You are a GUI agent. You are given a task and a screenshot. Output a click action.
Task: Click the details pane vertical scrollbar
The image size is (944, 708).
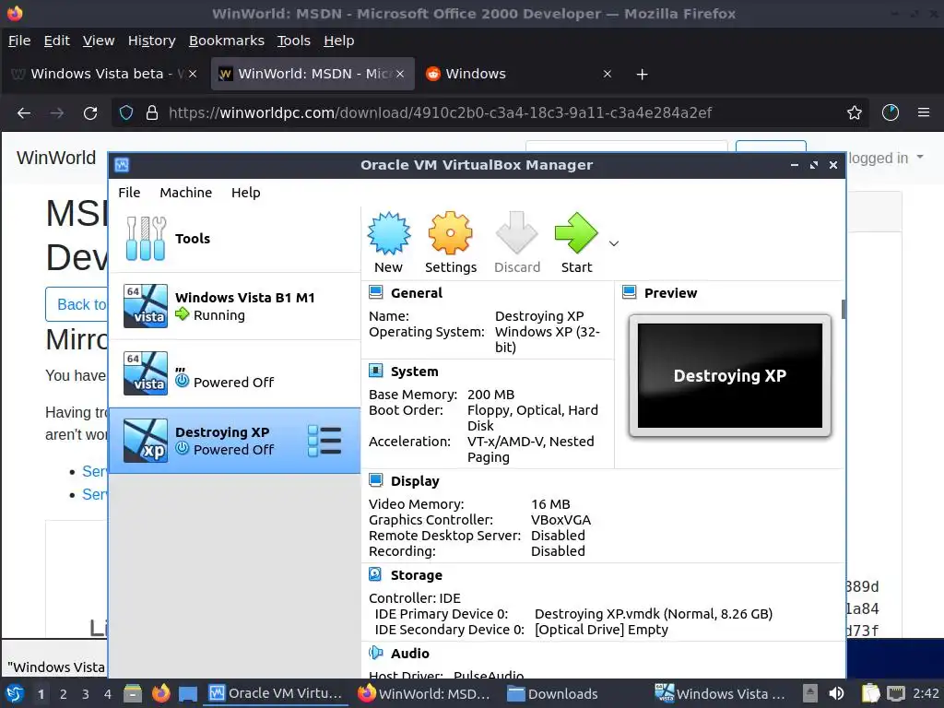pos(844,310)
